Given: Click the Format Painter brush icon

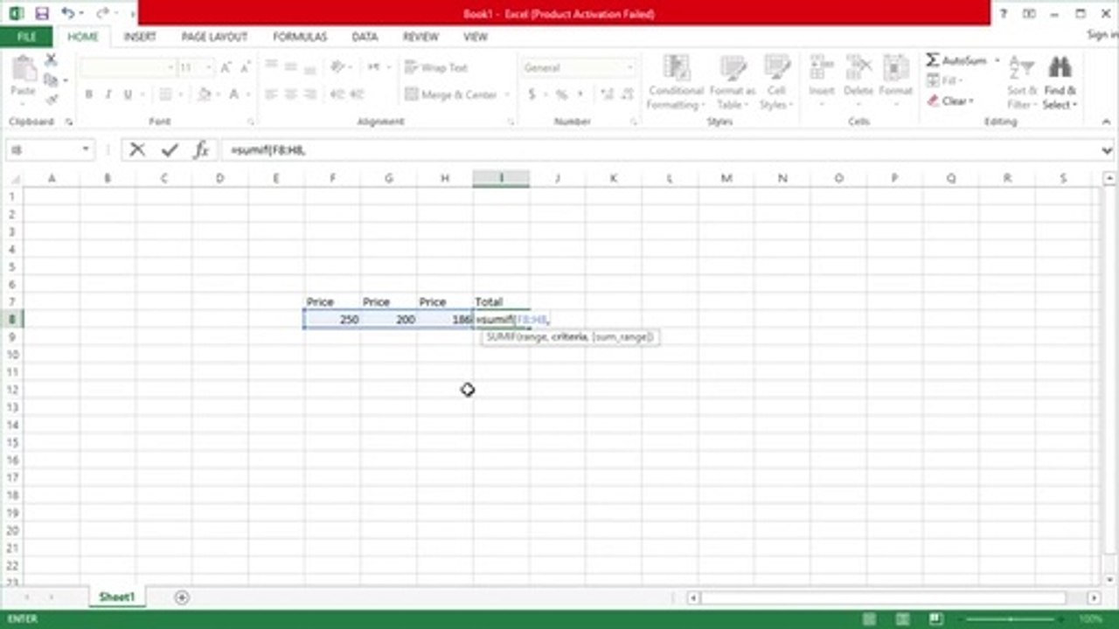Looking at the screenshot, I should click(51, 100).
